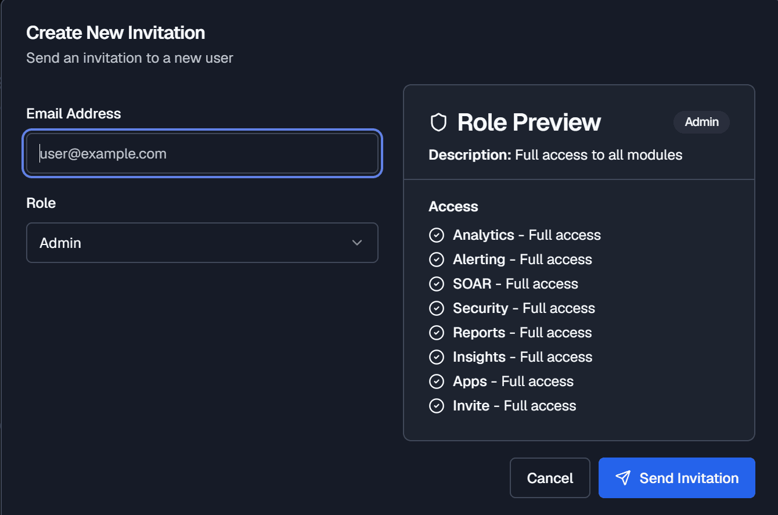Click the 'Analytics - Full access' text
The image size is (778, 515).
(x=527, y=235)
